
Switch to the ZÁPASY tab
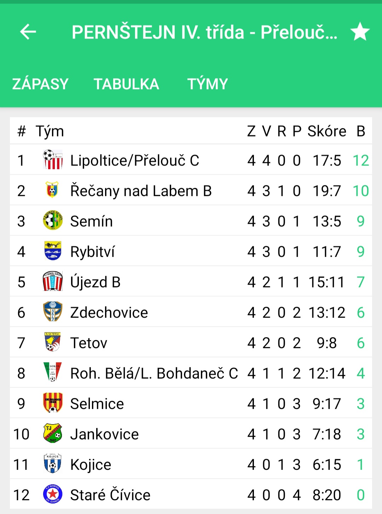[40, 84]
